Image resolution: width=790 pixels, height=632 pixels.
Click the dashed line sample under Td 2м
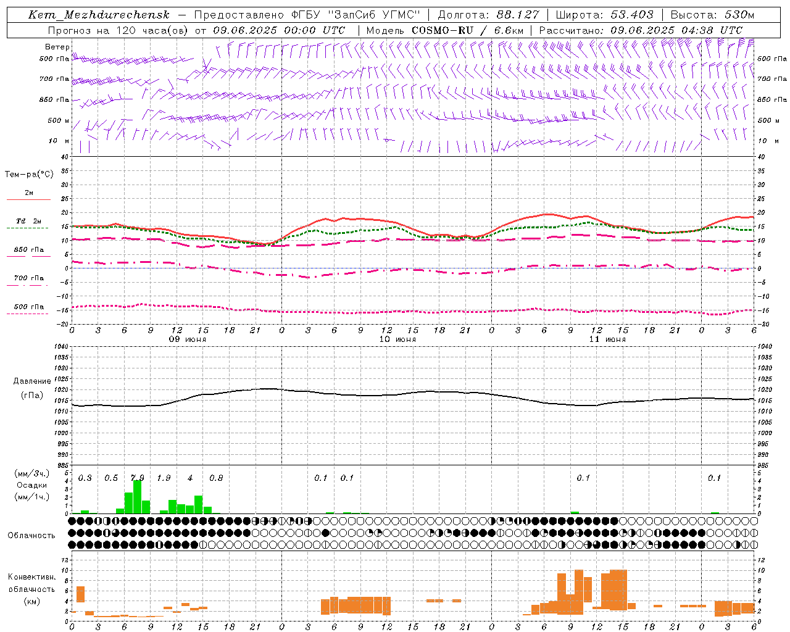point(27,228)
